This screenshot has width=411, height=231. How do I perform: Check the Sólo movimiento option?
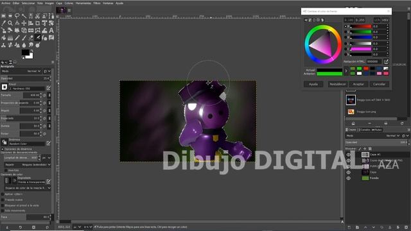coord(3,210)
